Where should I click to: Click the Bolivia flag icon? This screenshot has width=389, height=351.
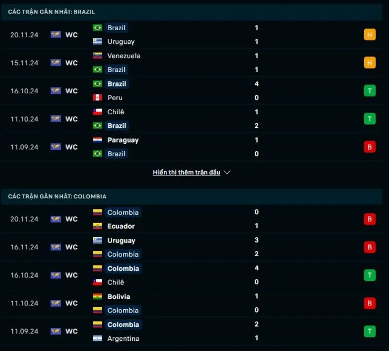pos(97,297)
